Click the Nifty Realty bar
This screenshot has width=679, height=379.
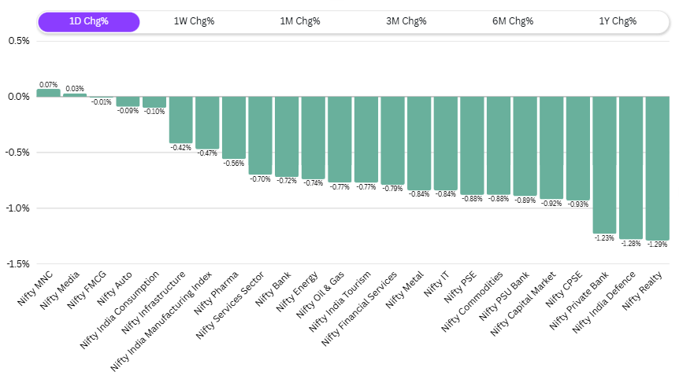pyautogui.click(x=657, y=167)
